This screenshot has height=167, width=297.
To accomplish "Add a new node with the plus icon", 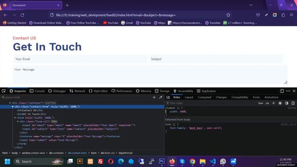I will coord(154,97).
